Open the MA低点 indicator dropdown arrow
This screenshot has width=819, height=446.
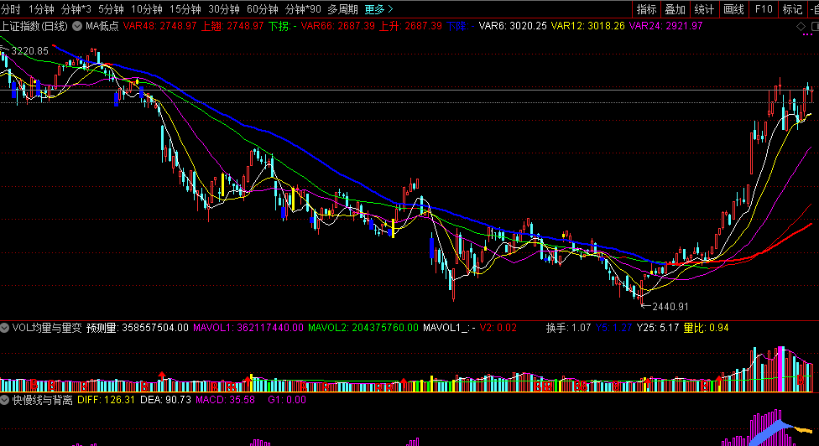77,26
